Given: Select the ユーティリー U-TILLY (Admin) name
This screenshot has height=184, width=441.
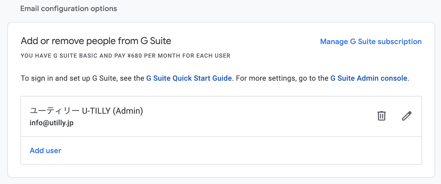Looking at the screenshot, I should point(86,111).
